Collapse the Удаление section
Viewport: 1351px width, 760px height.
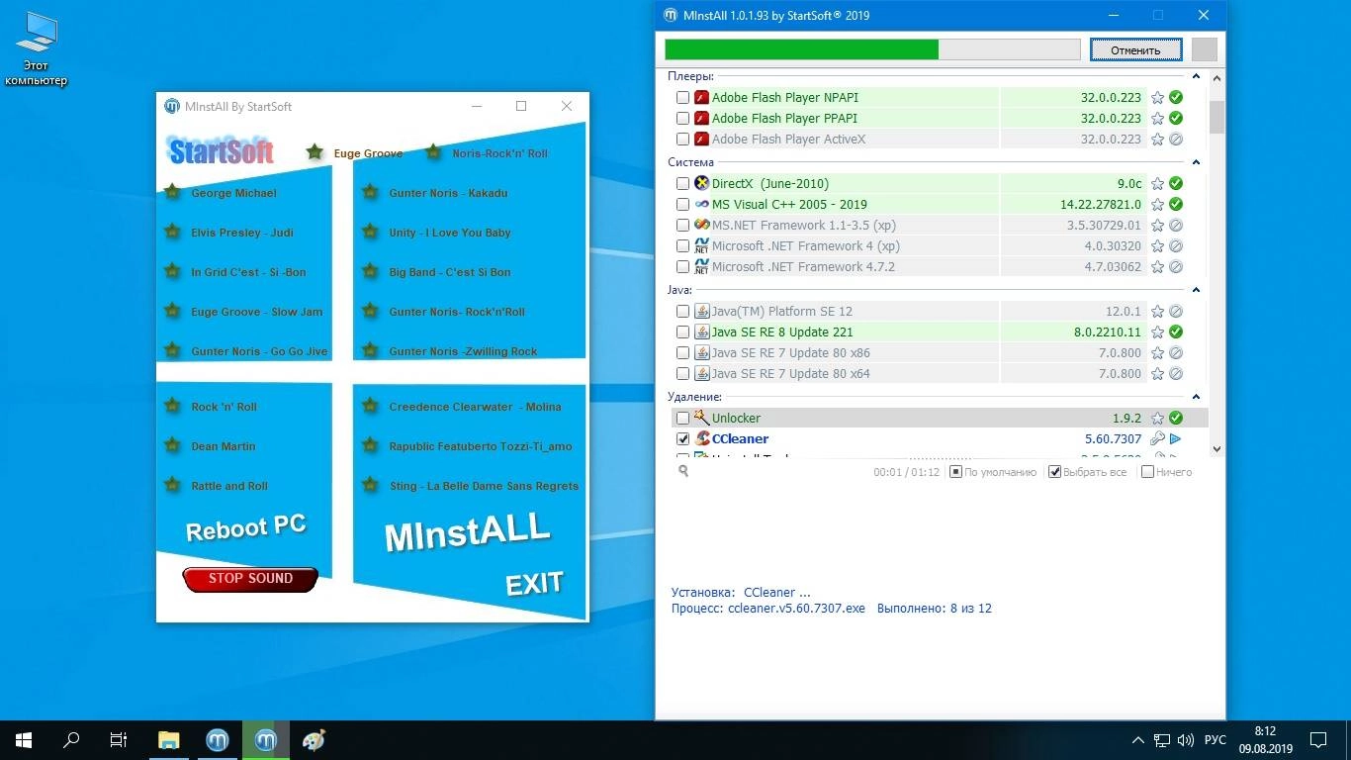pyautogui.click(x=1196, y=397)
